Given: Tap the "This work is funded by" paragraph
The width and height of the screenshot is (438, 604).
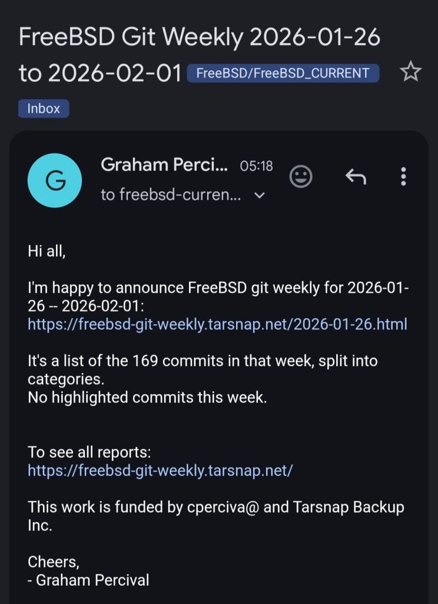Looking at the screenshot, I should click(215, 507).
